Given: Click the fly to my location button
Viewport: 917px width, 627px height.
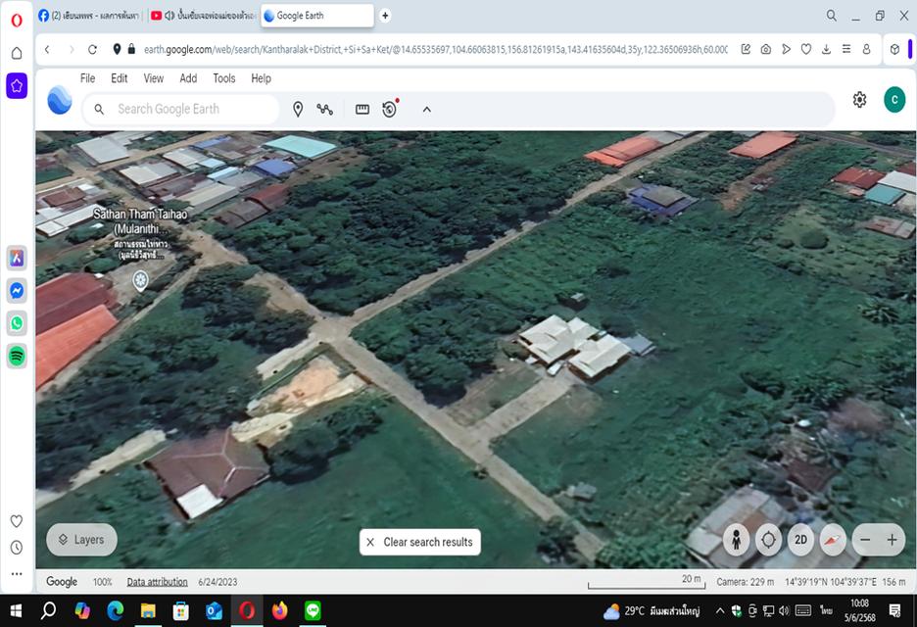Looking at the screenshot, I should point(769,540).
